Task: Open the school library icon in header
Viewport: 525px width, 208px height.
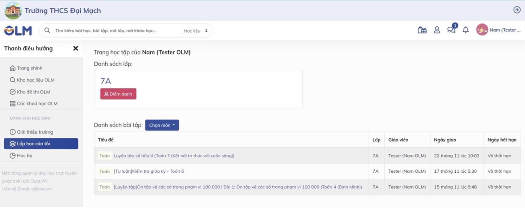Action: [422, 30]
